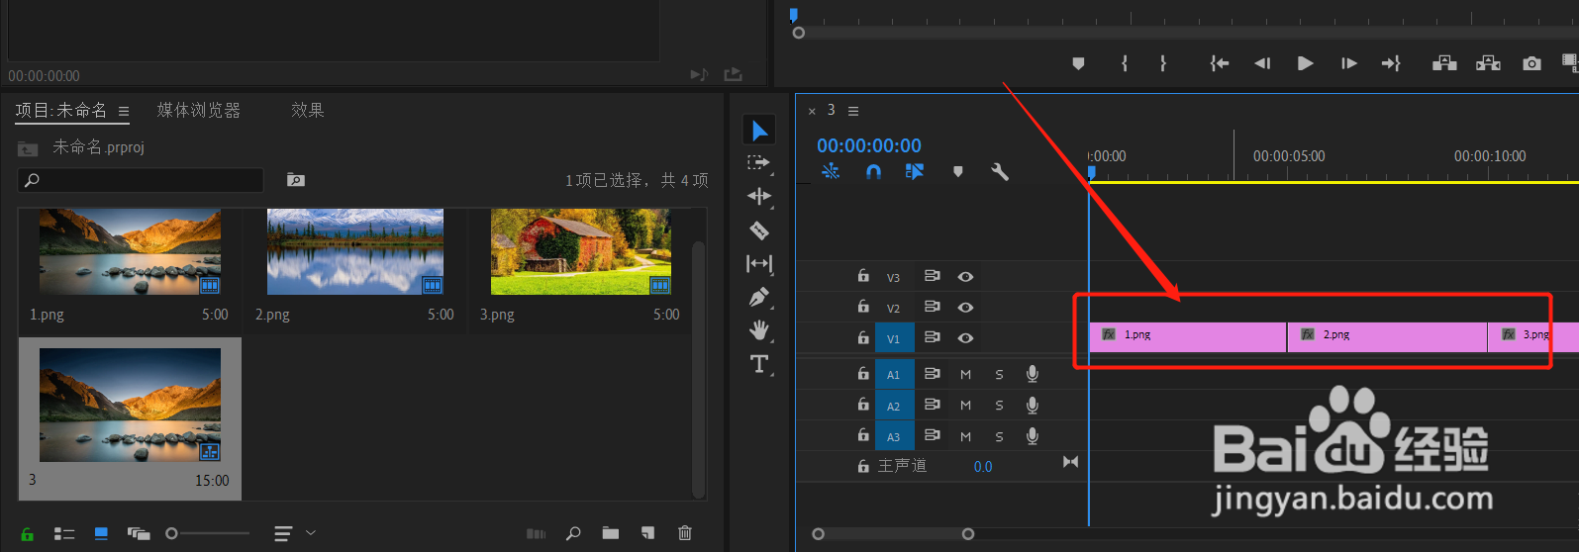Click the Extract button
1579x552 pixels.
pos(1488,63)
